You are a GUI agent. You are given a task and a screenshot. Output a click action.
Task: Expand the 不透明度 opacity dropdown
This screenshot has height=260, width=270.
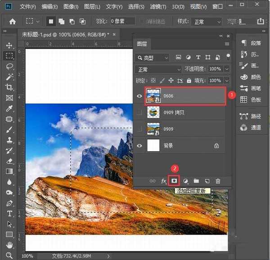[226, 69]
